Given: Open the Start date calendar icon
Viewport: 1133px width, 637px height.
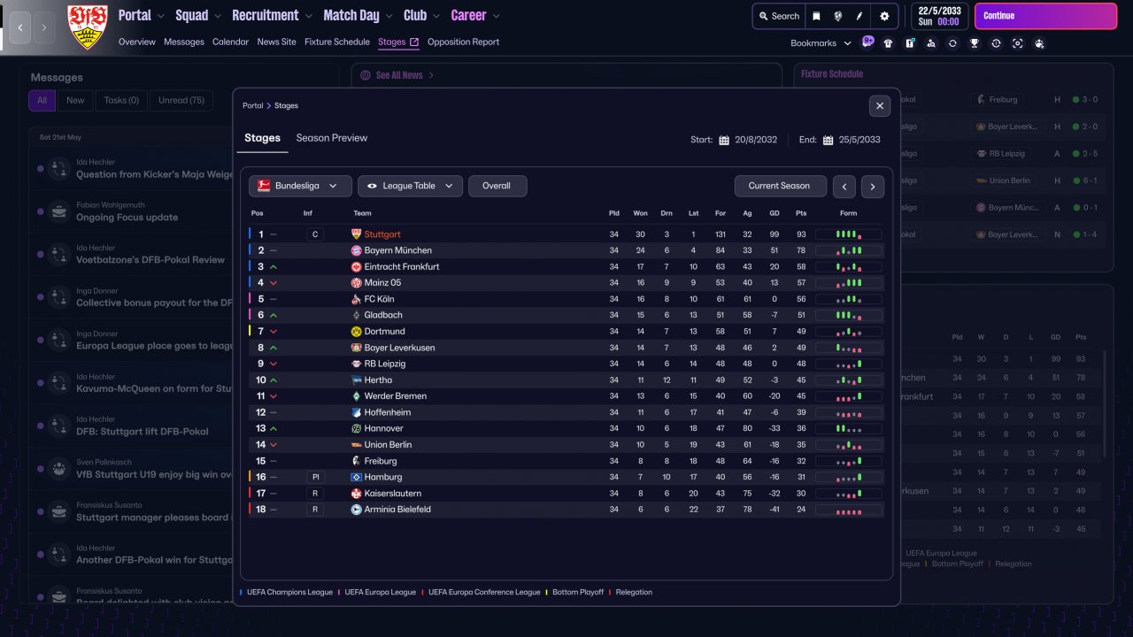Looking at the screenshot, I should (x=724, y=140).
